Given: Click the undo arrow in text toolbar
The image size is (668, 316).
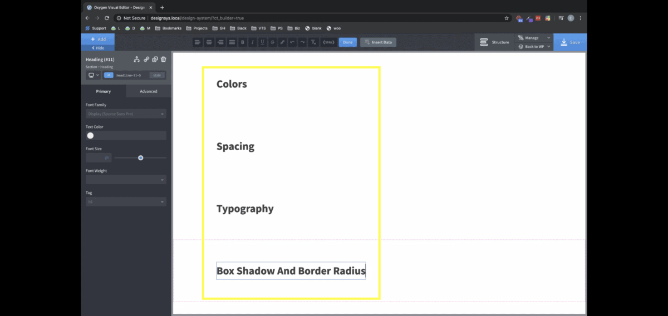Looking at the screenshot, I should point(292,42).
